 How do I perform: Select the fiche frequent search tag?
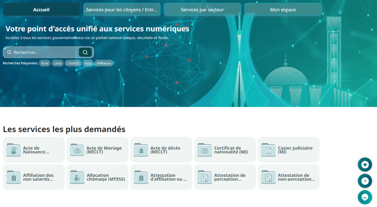tap(45, 63)
